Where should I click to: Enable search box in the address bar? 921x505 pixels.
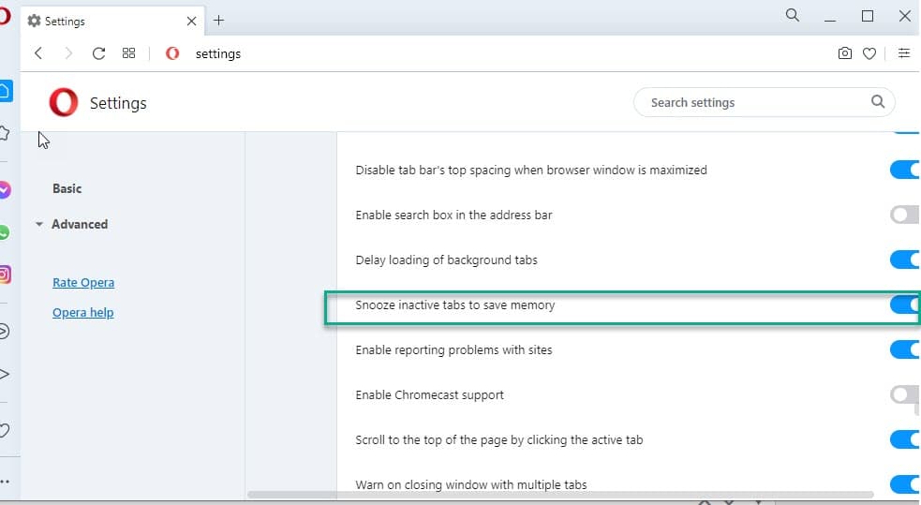coord(904,215)
